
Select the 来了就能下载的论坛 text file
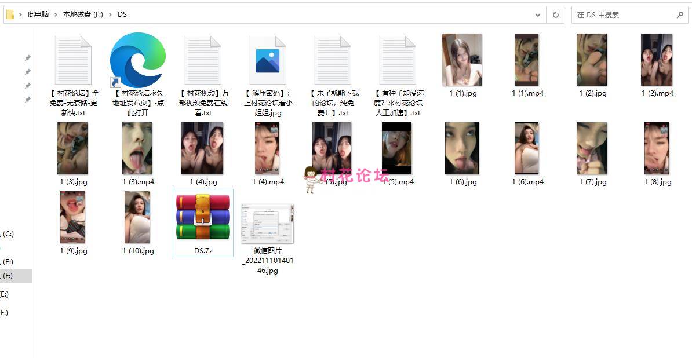tap(333, 60)
